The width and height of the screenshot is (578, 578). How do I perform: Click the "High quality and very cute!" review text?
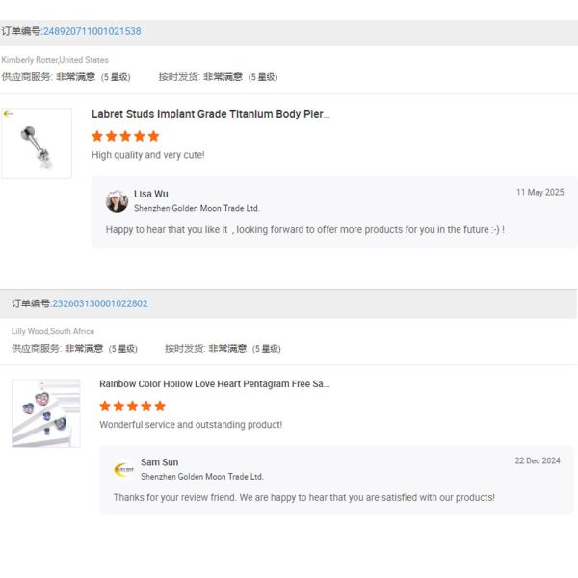[x=147, y=155]
